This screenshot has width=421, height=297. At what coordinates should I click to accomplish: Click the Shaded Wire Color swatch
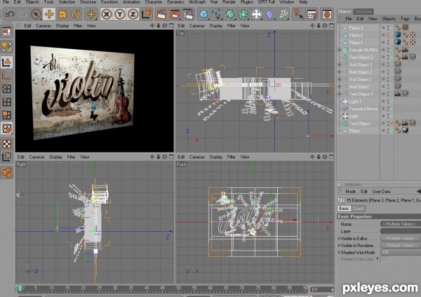pyautogui.click(x=385, y=259)
